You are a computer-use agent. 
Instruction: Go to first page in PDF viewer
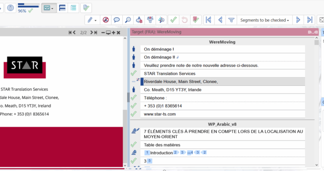pyautogui.click(x=70, y=32)
